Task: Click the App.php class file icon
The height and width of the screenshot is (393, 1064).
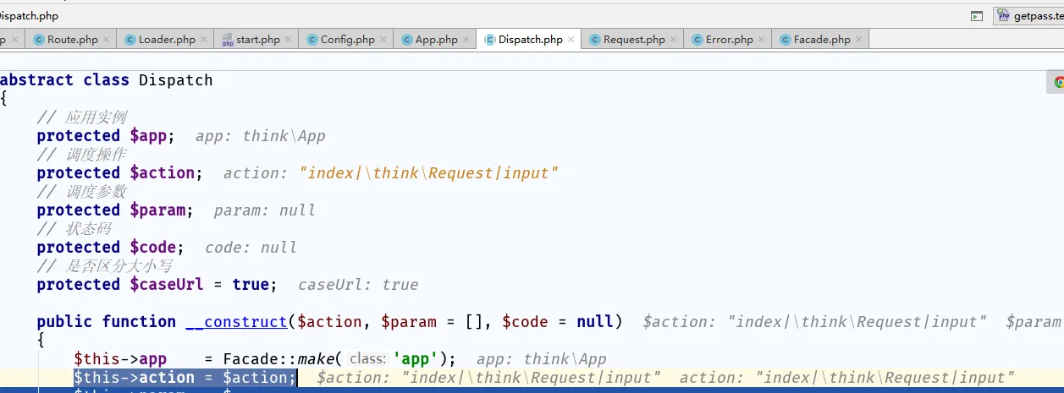Action: coord(407,40)
